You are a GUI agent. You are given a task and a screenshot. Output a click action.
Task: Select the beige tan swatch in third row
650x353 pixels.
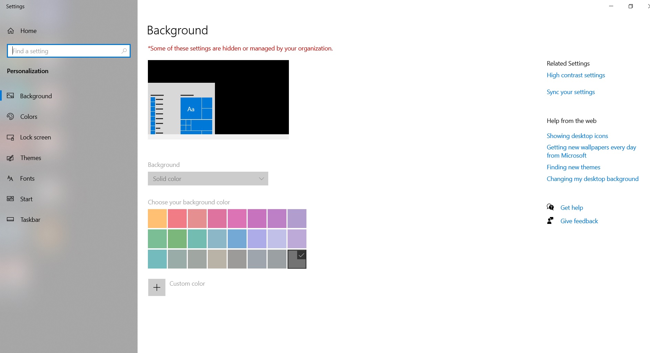[217, 259]
